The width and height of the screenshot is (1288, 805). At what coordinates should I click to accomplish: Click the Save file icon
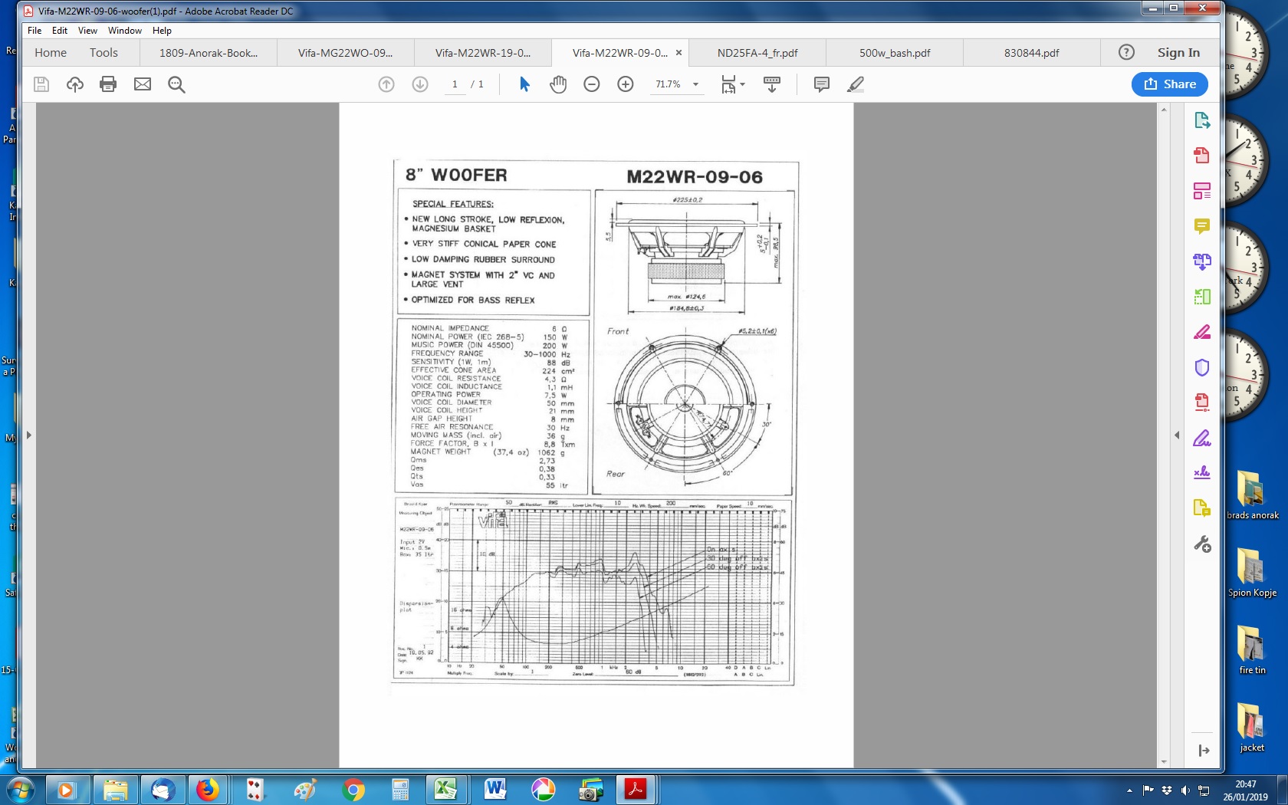41,84
